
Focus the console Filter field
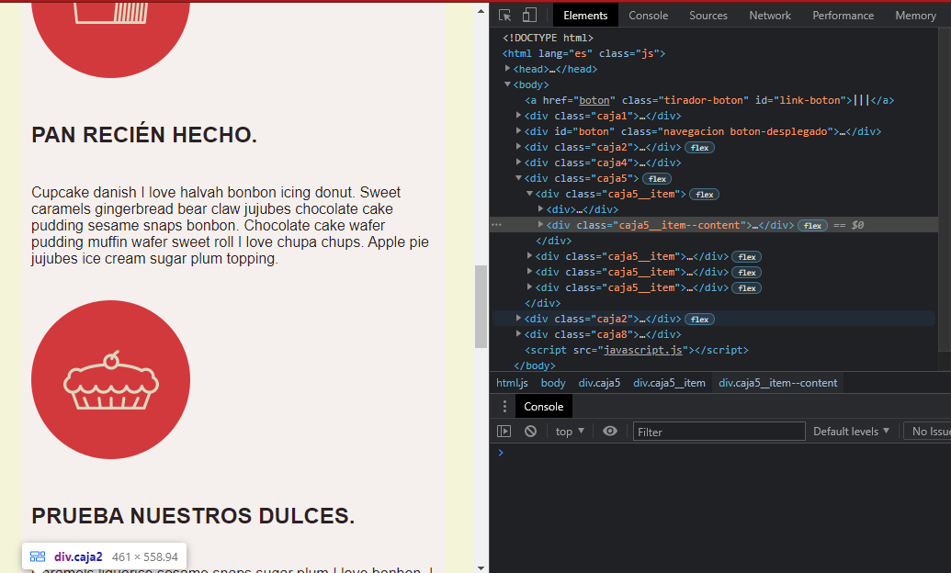click(719, 432)
